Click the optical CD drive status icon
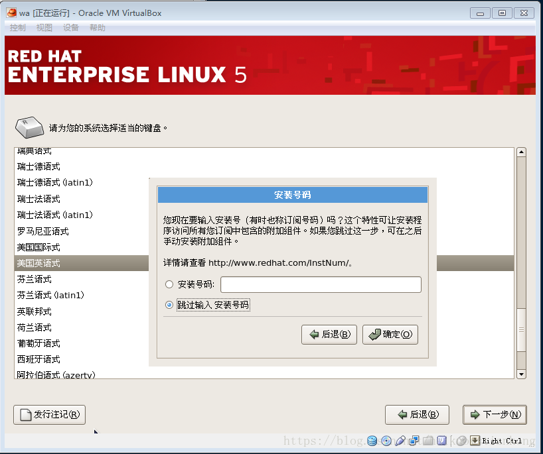Image resolution: width=543 pixels, height=454 pixels. tap(386, 441)
